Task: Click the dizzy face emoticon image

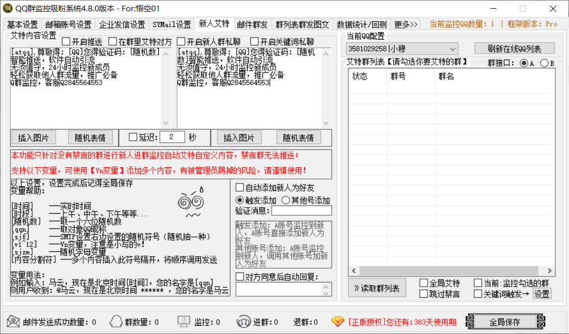Action: coord(191,202)
